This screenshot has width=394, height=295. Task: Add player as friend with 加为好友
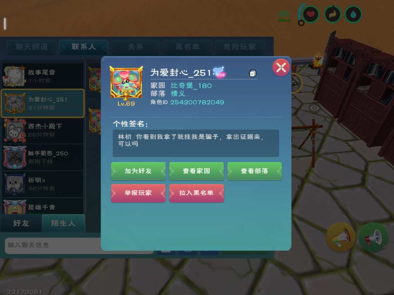[138, 171]
